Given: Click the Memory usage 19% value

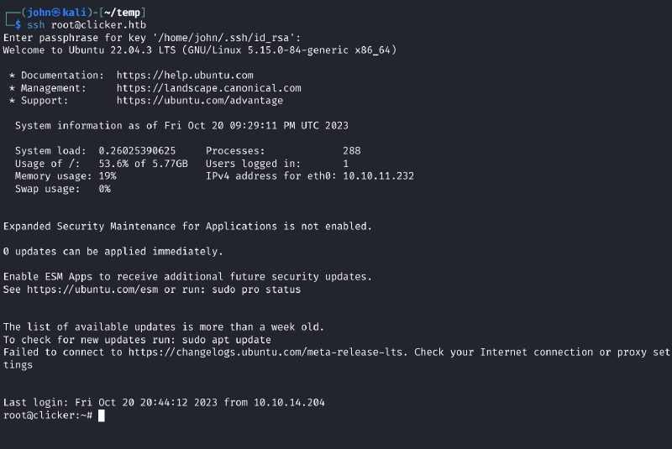Looking at the screenshot, I should coord(108,176).
